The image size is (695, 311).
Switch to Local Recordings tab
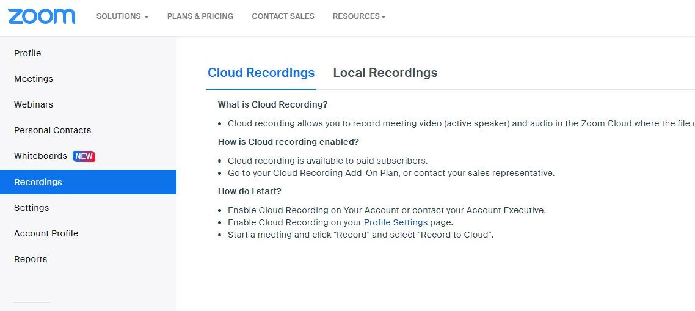click(385, 73)
